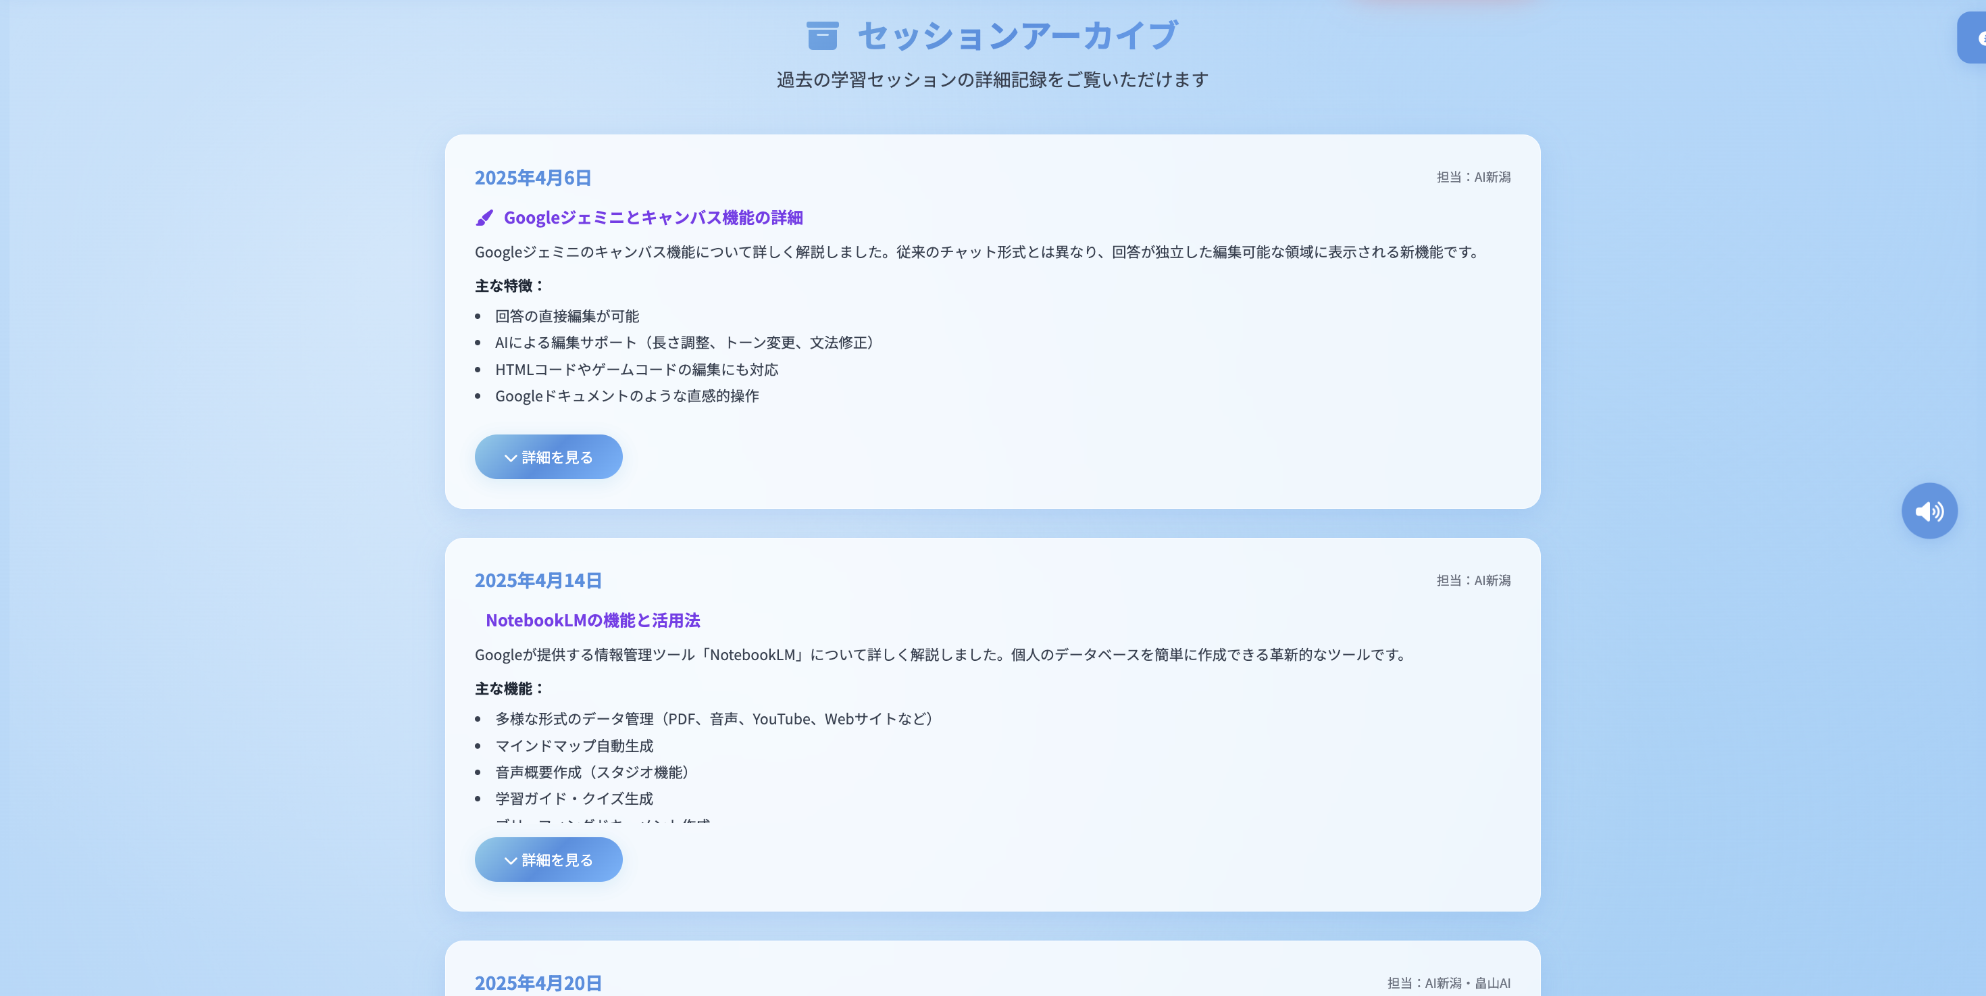Click 担当：AI新潟 in the April 14 card
1986x996 pixels.
pos(1473,580)
